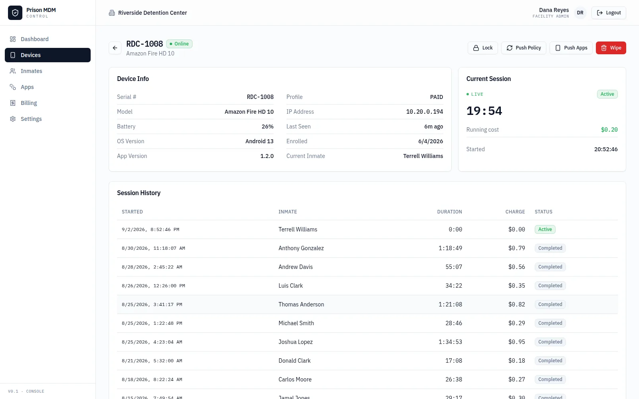Click the Enrolled date 6/4/2026
Image resolution: width=639 pixels, height=399 pixels.
[431, 141]
